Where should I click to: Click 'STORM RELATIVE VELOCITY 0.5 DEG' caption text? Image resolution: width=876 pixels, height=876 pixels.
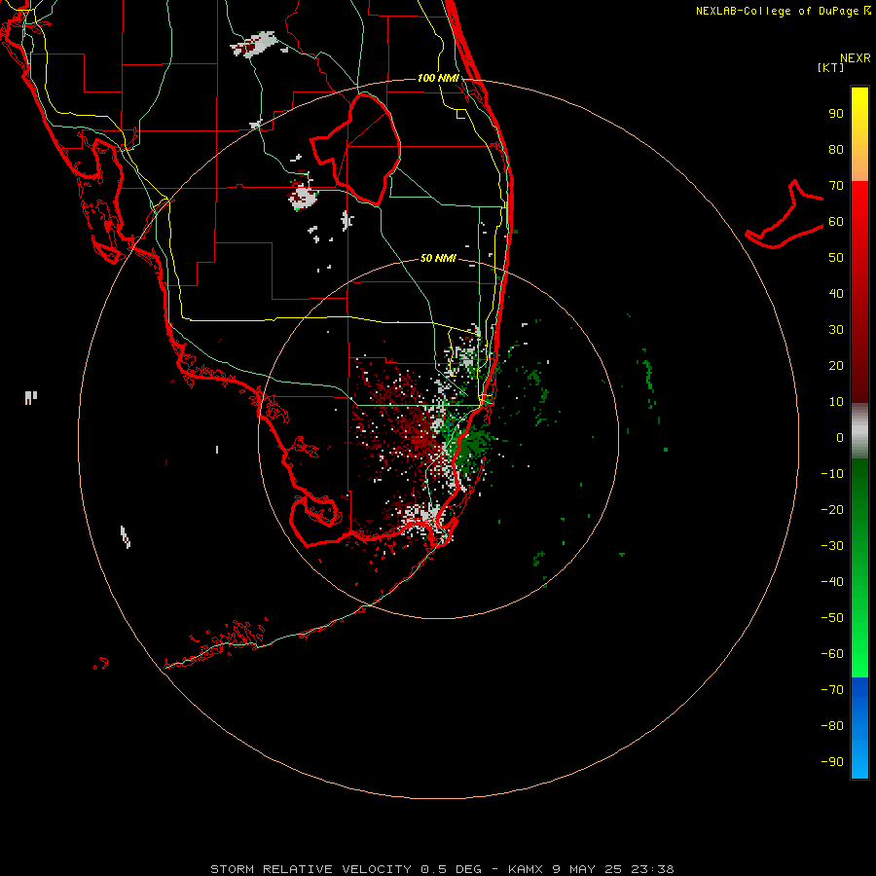click(x=346, y=869)
